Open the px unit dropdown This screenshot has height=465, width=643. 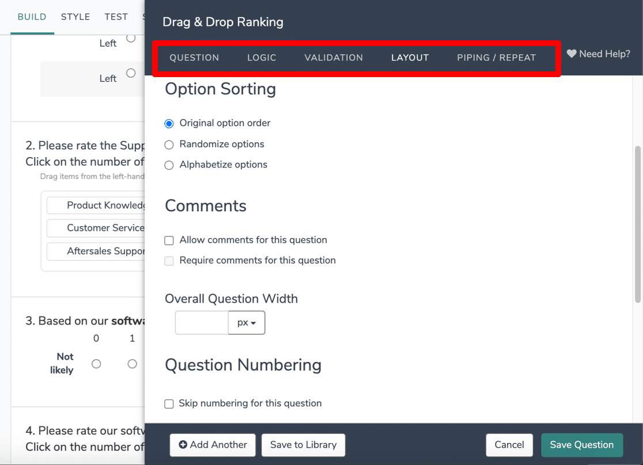pyautogui.click(x=247, y=323)
